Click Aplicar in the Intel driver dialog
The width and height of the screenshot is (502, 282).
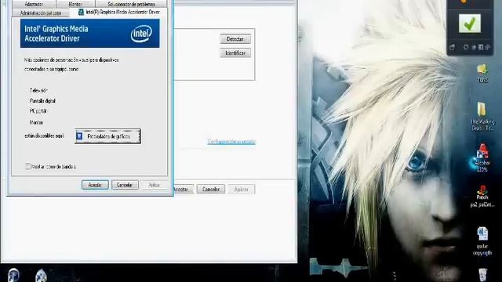coord(154,185)
